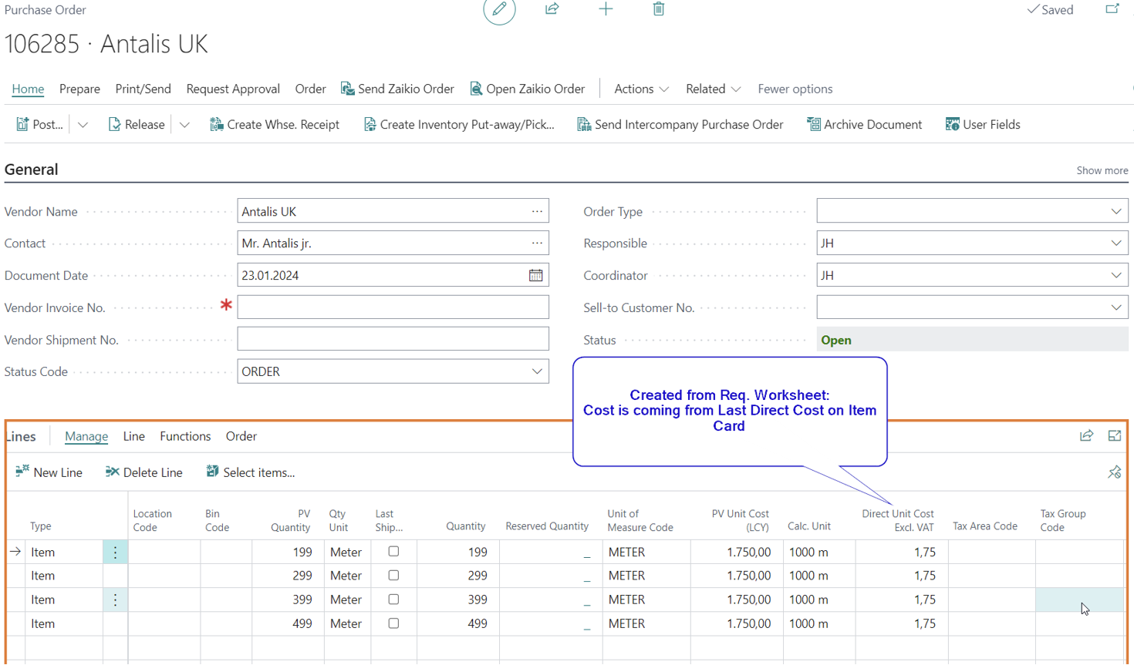Open the Coordinator dropdown
The width and height of the screenshot is (1134, 665).
coord(1116,275)
